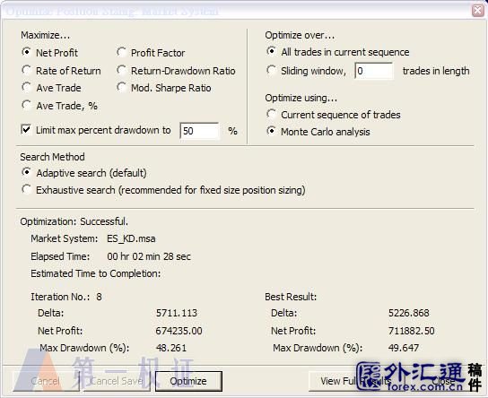Close the dialog with title bar X
Image resolution: width=488 pixels, height=398 pixels.
click(478, 10)
